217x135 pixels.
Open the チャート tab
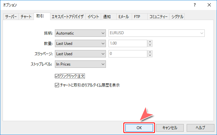(26, 17)
